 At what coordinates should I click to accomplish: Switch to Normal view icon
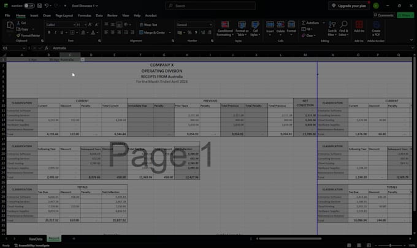[349, 245]
